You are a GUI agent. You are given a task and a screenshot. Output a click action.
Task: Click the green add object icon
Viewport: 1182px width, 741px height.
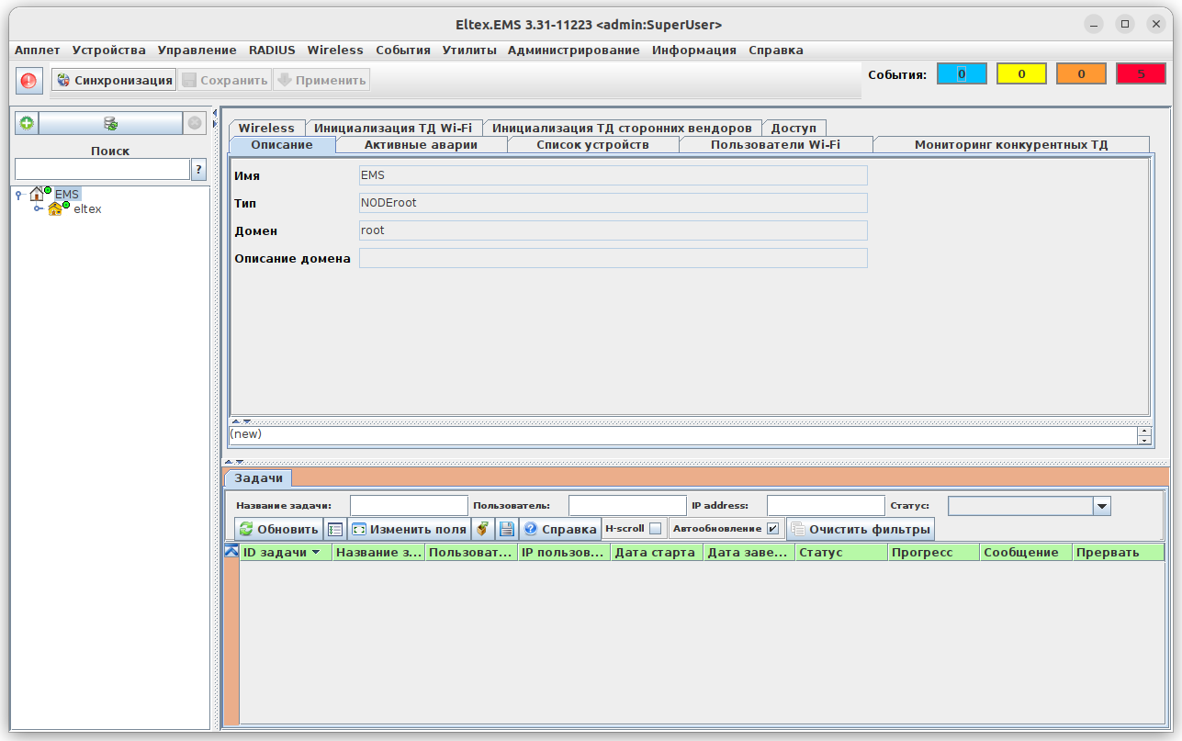pos(27,123)
